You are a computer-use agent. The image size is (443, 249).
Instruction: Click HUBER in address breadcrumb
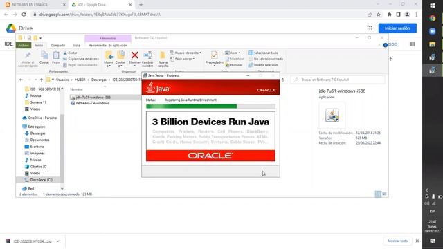click(80, 80)
